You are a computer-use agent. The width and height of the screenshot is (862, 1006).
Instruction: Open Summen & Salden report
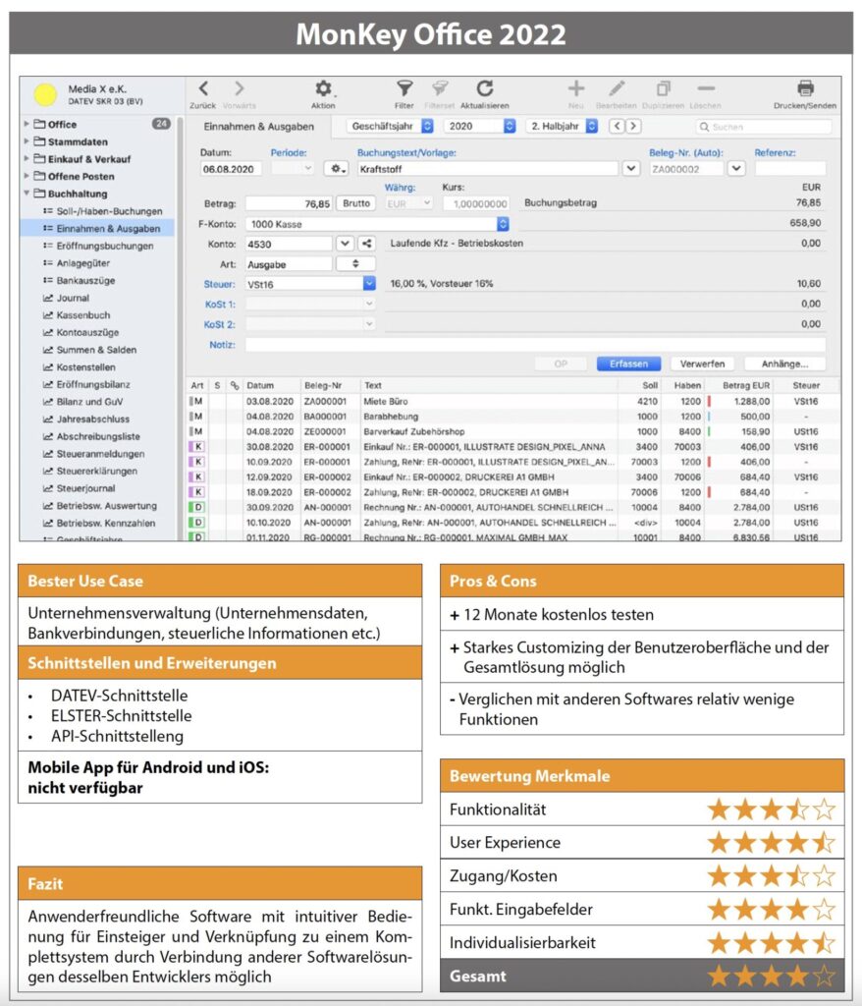tap(96, 350)
